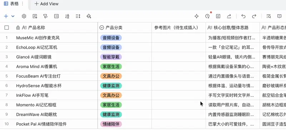Screen dimensions: 286x130
Task: Click the redo arrow icon
Action: [254, 16]
